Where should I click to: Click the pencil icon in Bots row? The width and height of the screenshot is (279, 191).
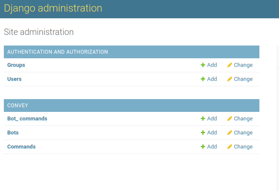tap(230, 133)
